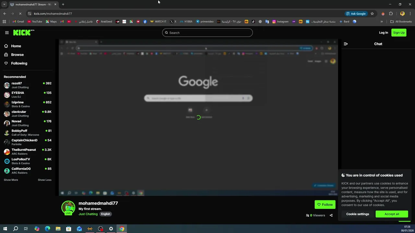Image resolution: width=415 pixels, height=233 pixels.
Task: View site information icon in address bar
Action: tap(30, 14)
